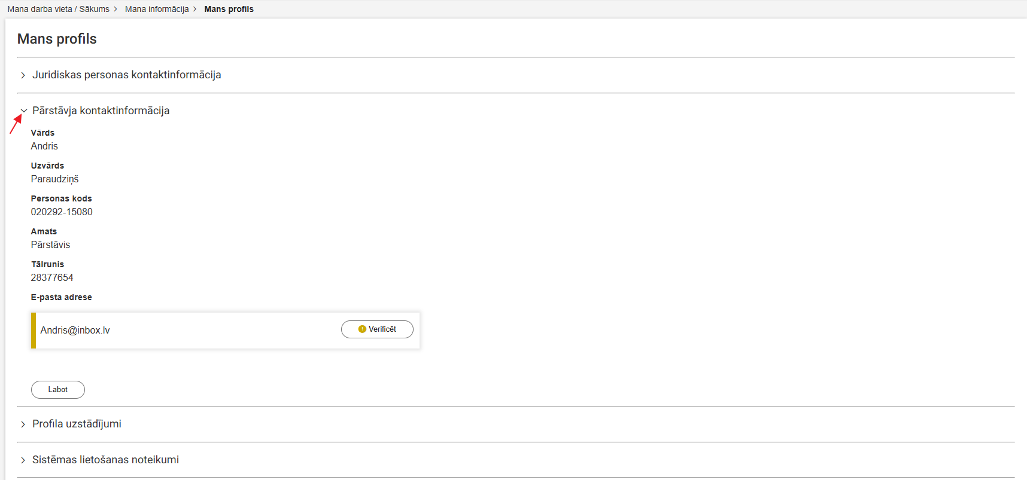Image resolution: width=1027 pixels, height=480 pixels.
Task: Click the phone number 28377654
Action: point(52,278)
